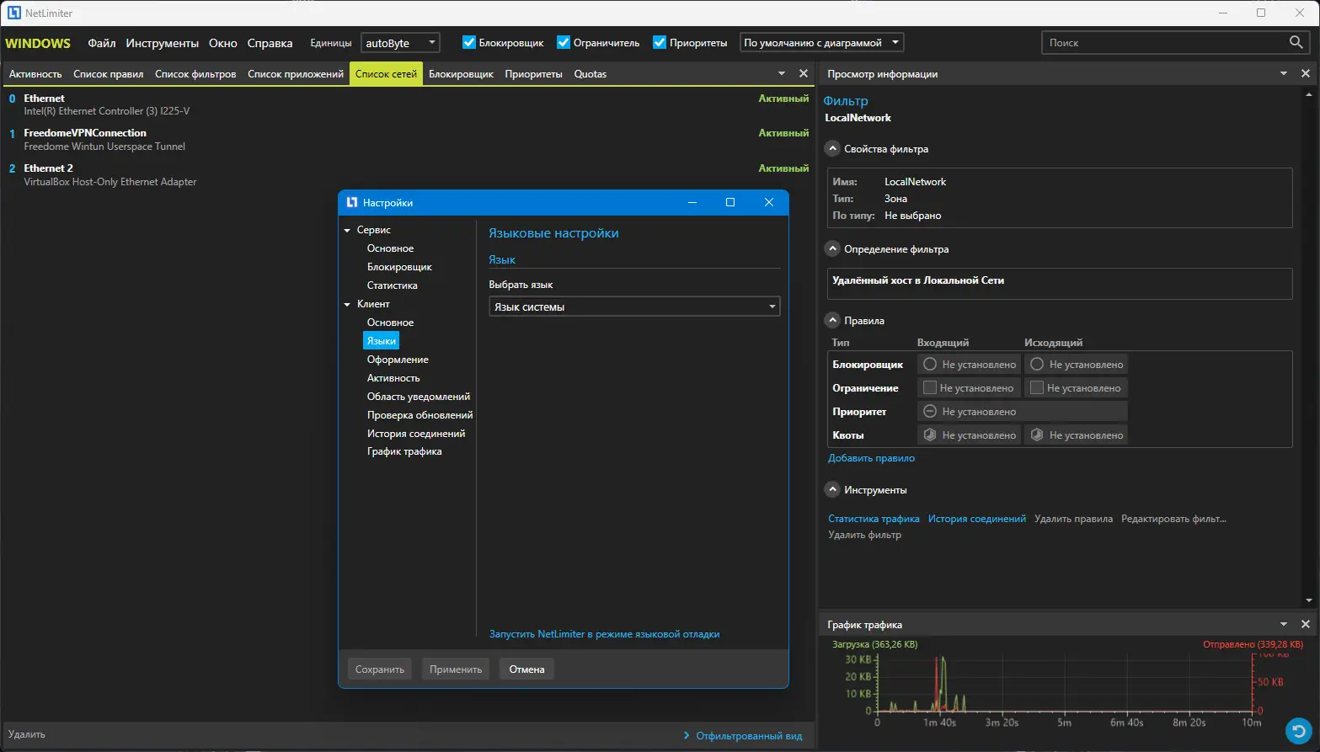1320x752 pixels.
Task: Click the Добавить правило link
Action: (x=870, y=458)
